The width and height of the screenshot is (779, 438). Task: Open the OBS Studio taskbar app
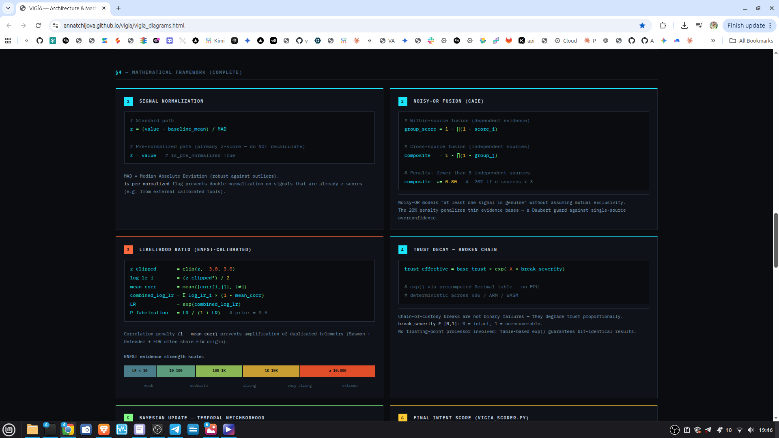coord(157,429)
